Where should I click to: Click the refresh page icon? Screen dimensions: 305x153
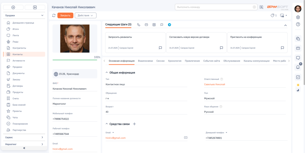[x=54, y=16]
